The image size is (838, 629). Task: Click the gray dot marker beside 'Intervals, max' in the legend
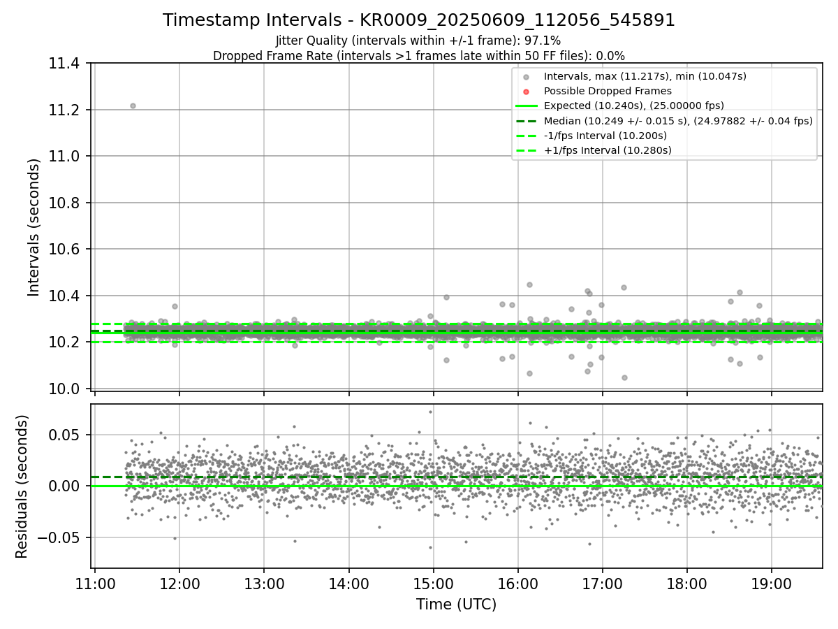click(527, 77)
